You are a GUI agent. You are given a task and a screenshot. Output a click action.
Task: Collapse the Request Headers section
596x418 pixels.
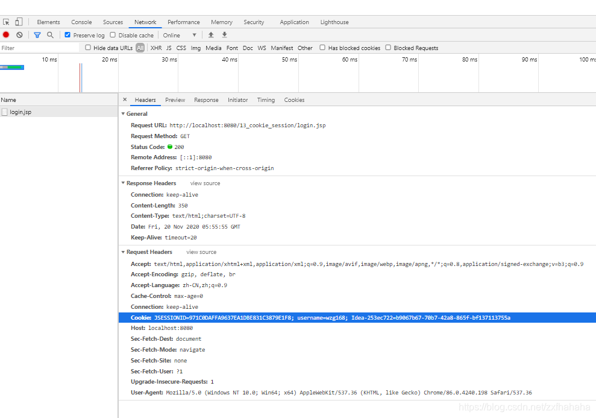[123, 252]
